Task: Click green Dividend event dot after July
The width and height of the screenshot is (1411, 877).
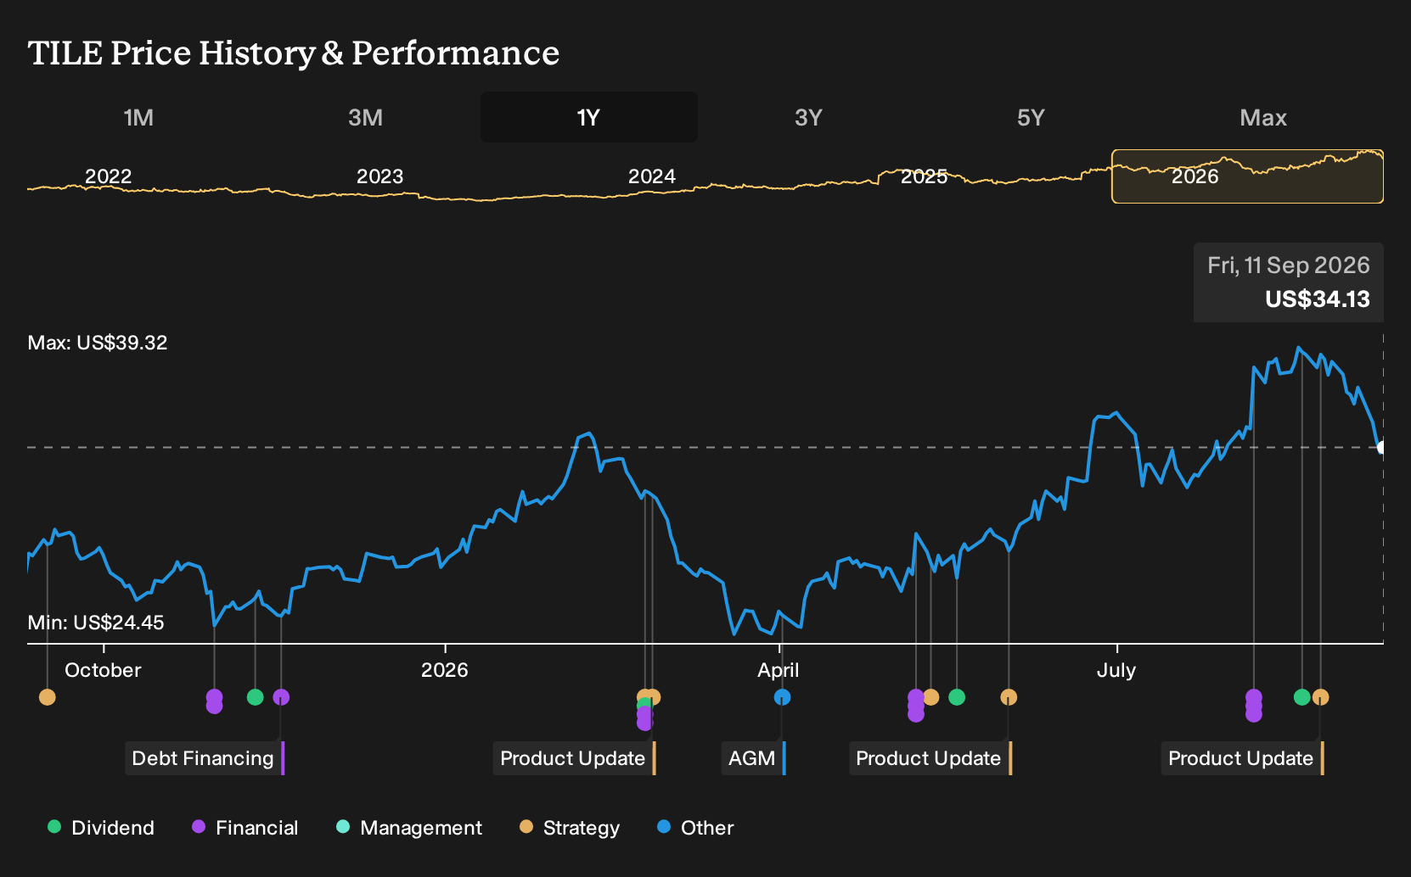Action: (1301, 697)
